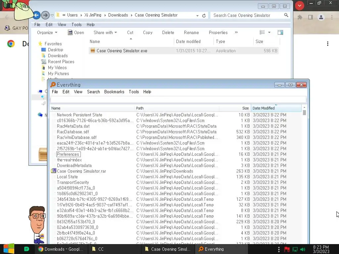Click Cut in Explorer toolbar
Image resolution: width=339 pixels, height=254 pixels.
(x=130, y=32)
